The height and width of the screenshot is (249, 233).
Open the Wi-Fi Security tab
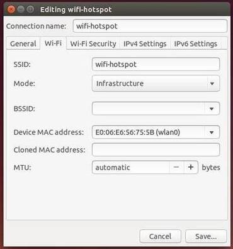click(x=93, y=43)
